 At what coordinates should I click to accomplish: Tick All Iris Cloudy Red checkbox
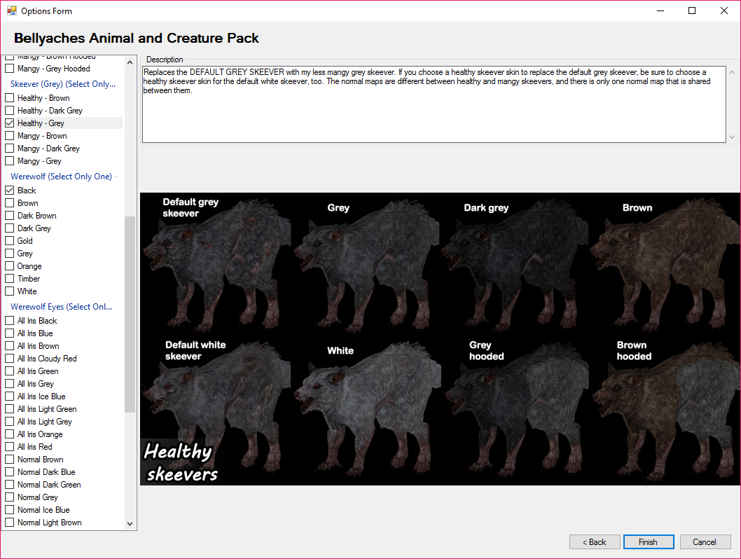tap(9, 359)
